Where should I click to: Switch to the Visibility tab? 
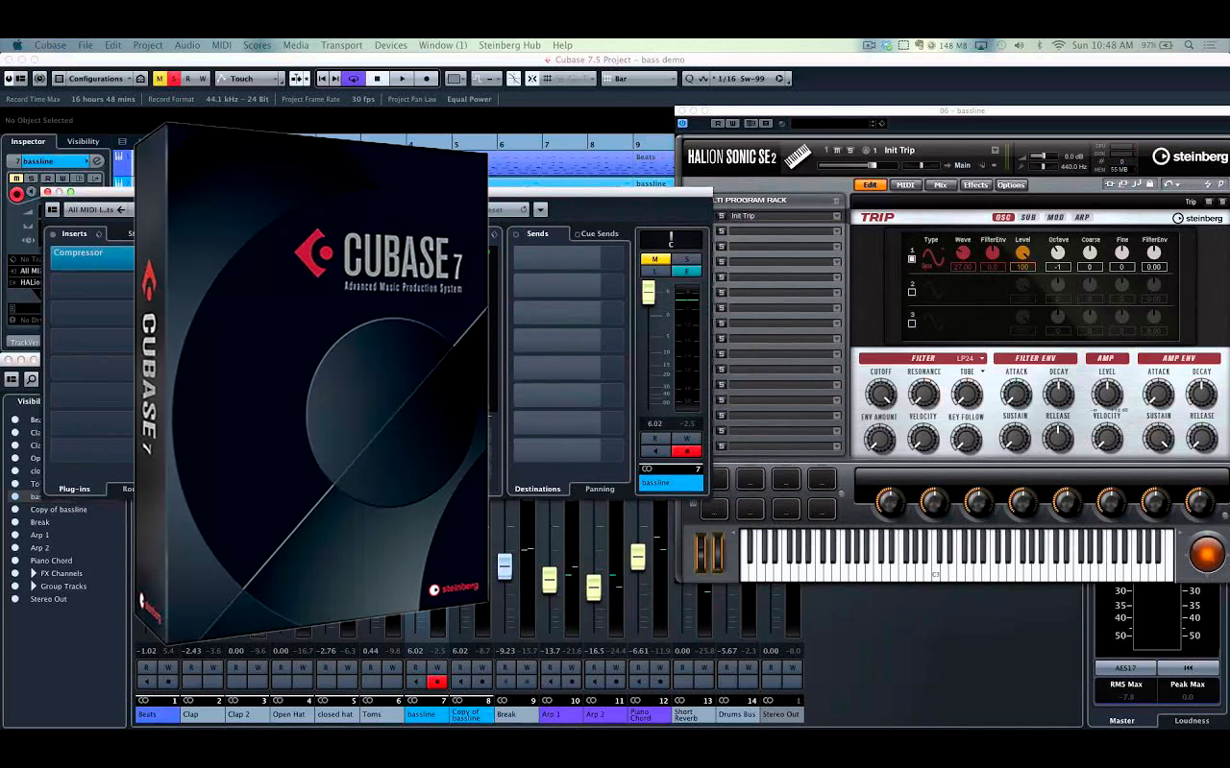[x=83, y=141]
